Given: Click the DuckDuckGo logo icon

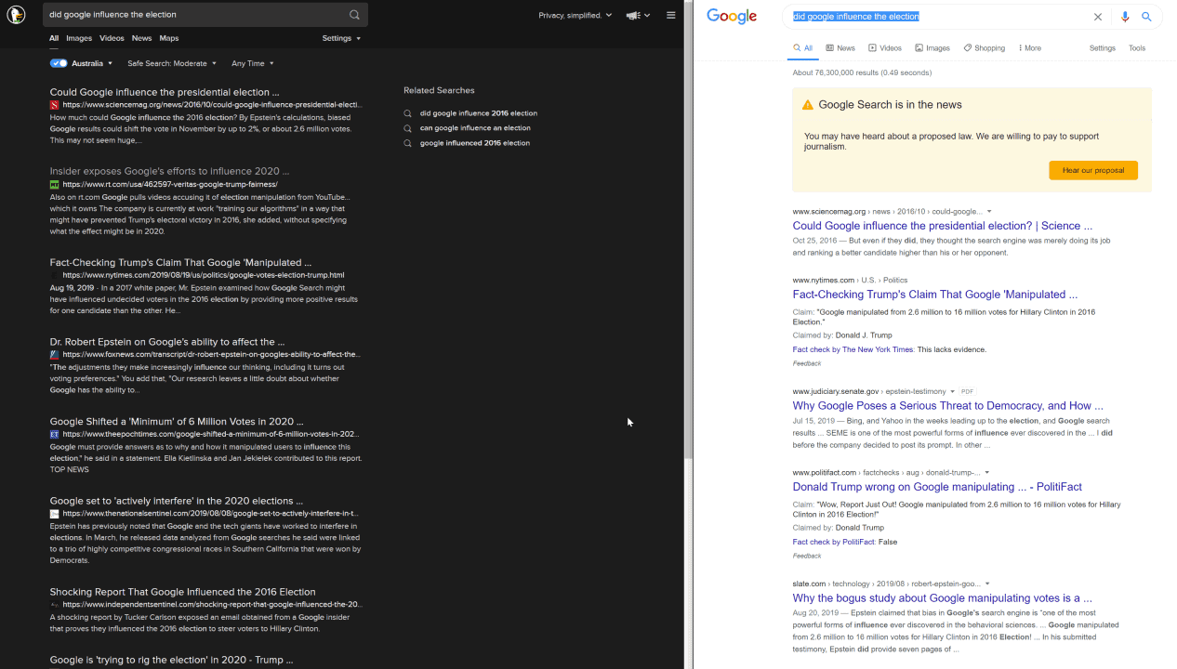Looking at the screenshot, I should pyautogui.click(x=16, y=15).
